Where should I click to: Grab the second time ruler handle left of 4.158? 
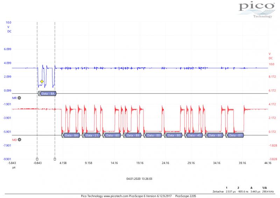pos(55,159)
